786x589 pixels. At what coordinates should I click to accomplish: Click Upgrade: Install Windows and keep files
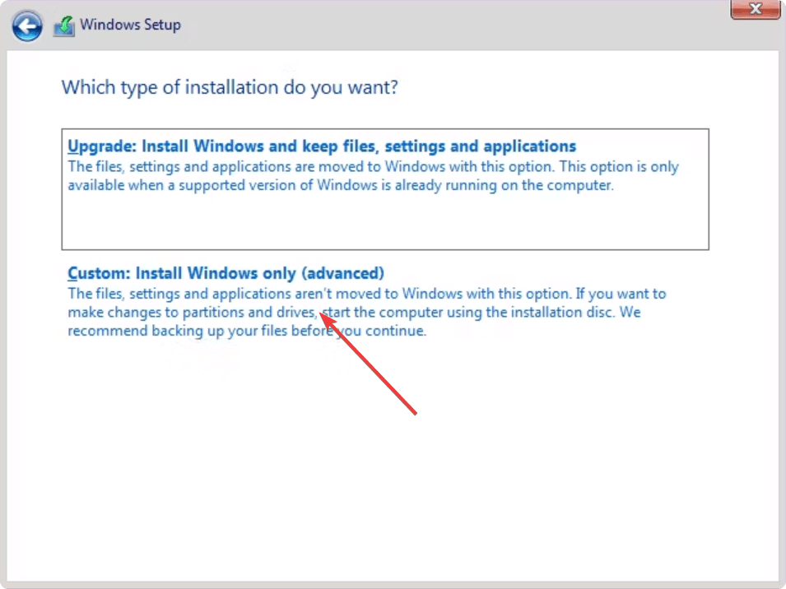click(321, 146)
